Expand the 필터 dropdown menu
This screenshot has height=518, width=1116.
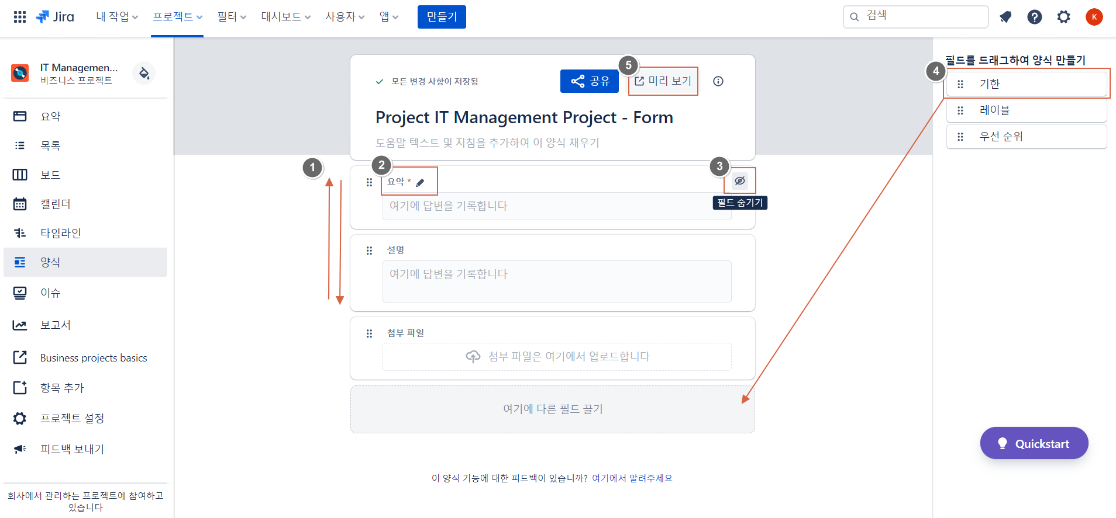click(x=232, y=17)
